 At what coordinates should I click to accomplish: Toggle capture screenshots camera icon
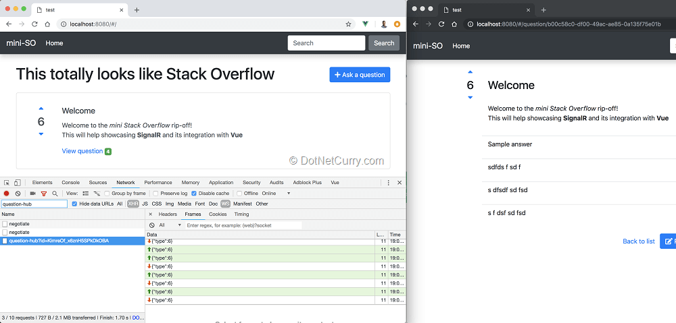[32, 194]
